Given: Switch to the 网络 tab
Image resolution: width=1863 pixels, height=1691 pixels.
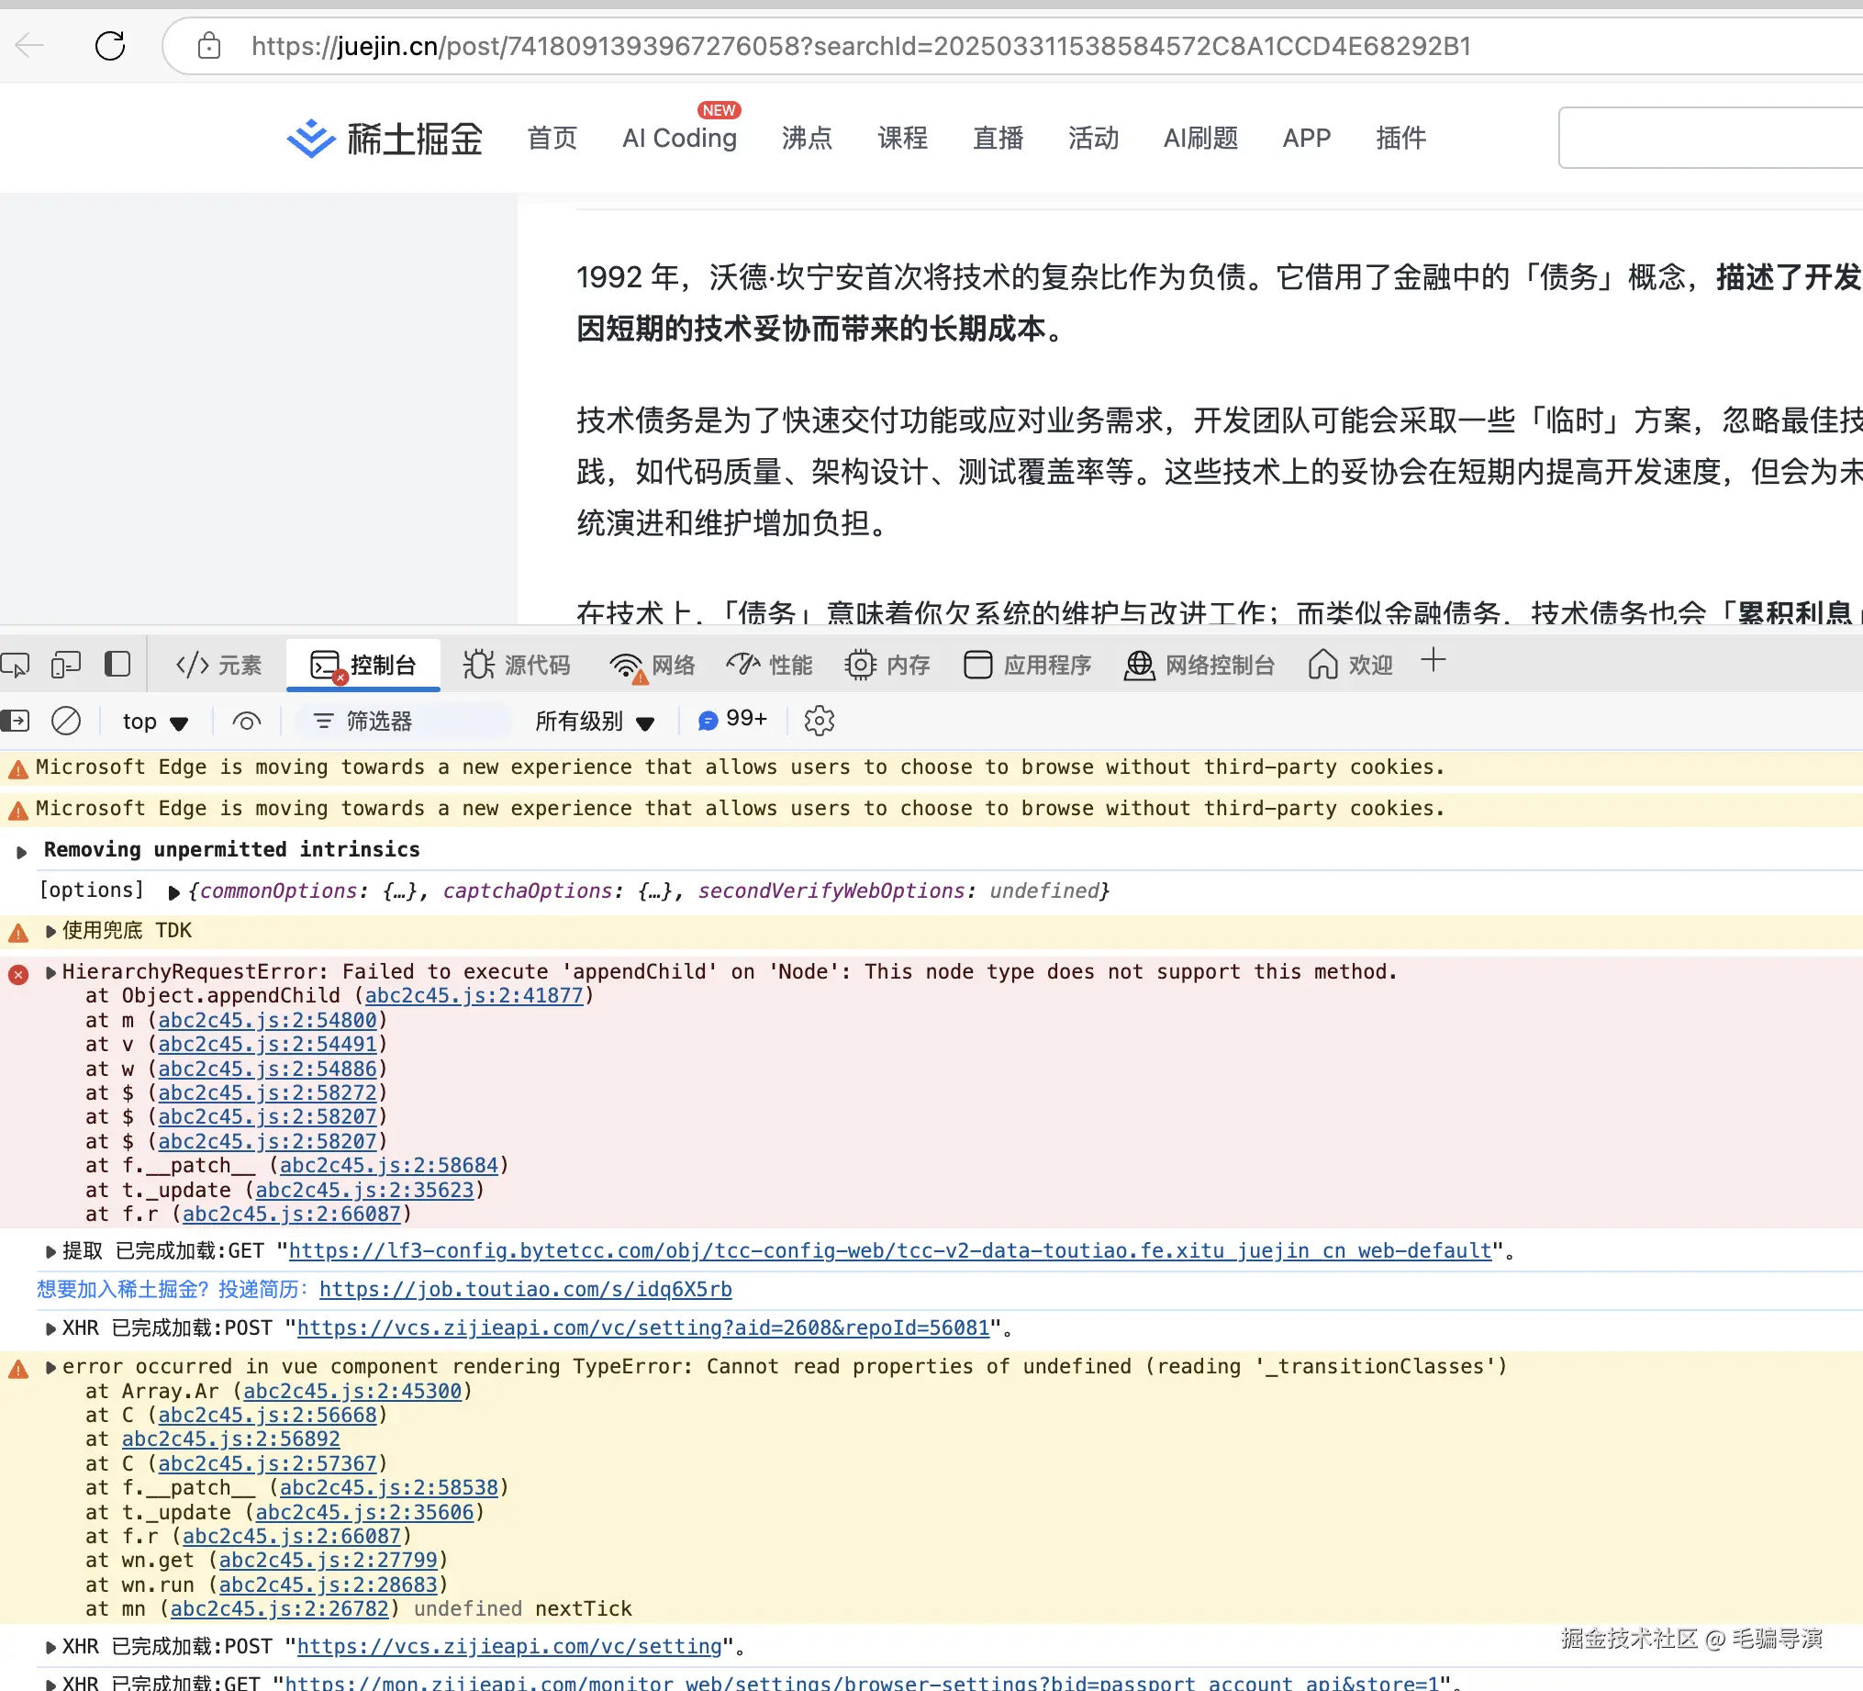Looking at the screenshot, I should pyautogui.click(x=653, y=666).
